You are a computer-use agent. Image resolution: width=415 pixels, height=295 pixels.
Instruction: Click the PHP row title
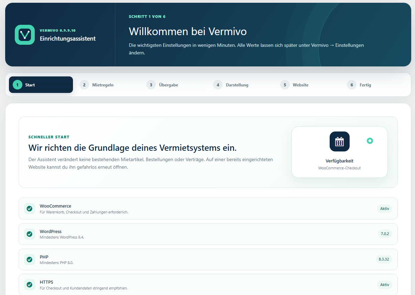tap(44, 257)
